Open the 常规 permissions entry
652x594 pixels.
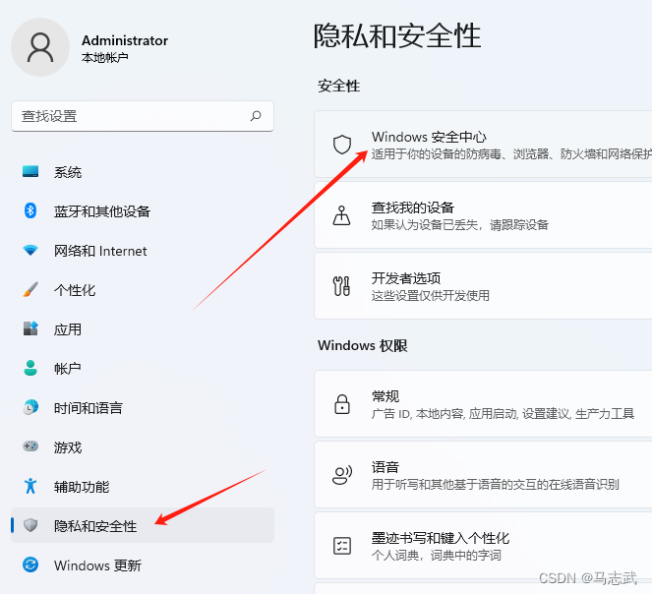(x=483, y=404)
